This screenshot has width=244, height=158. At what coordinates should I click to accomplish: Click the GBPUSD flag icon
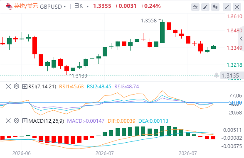click(x=9, y=6)
